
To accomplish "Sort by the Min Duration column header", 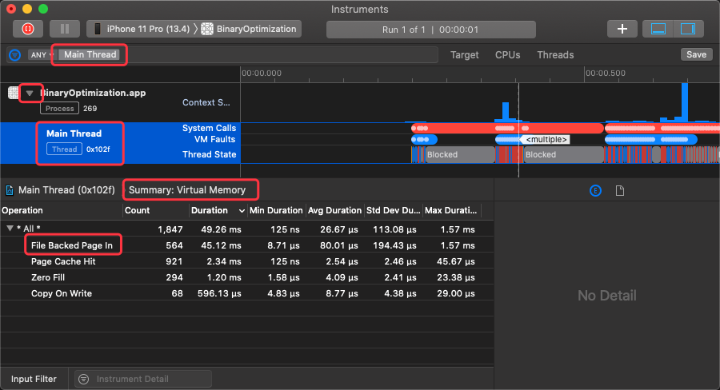I will click(x=275, y=211).
